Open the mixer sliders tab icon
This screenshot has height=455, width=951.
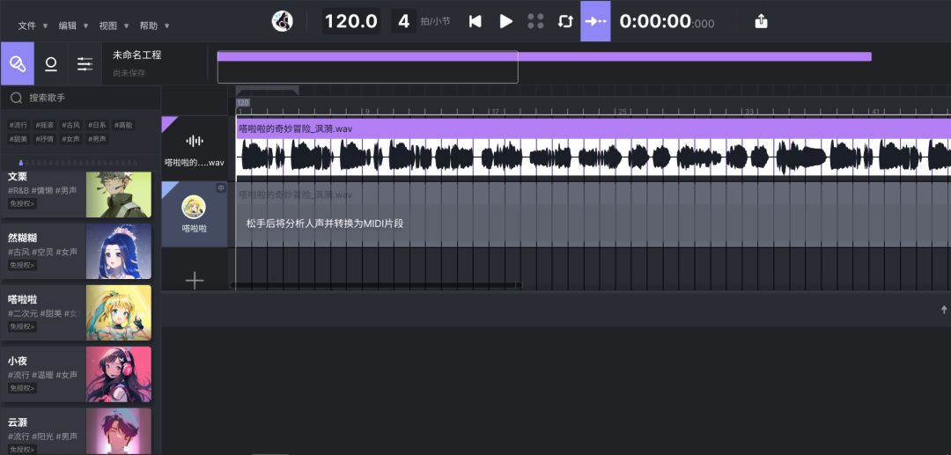(85, 63)
